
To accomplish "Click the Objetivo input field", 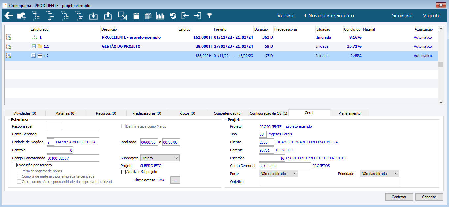I will tap(329, 182).
